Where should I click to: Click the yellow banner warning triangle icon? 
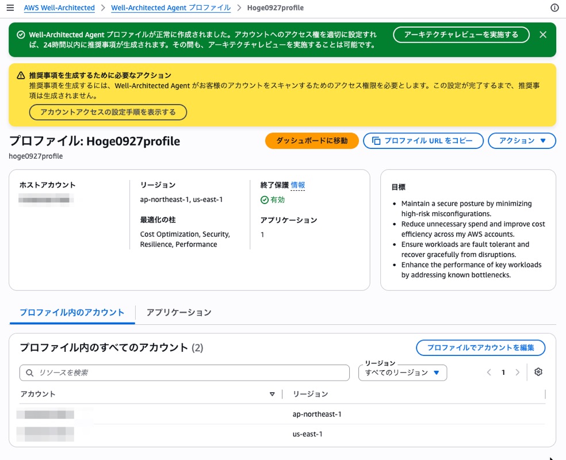click(x=21, y=75)
